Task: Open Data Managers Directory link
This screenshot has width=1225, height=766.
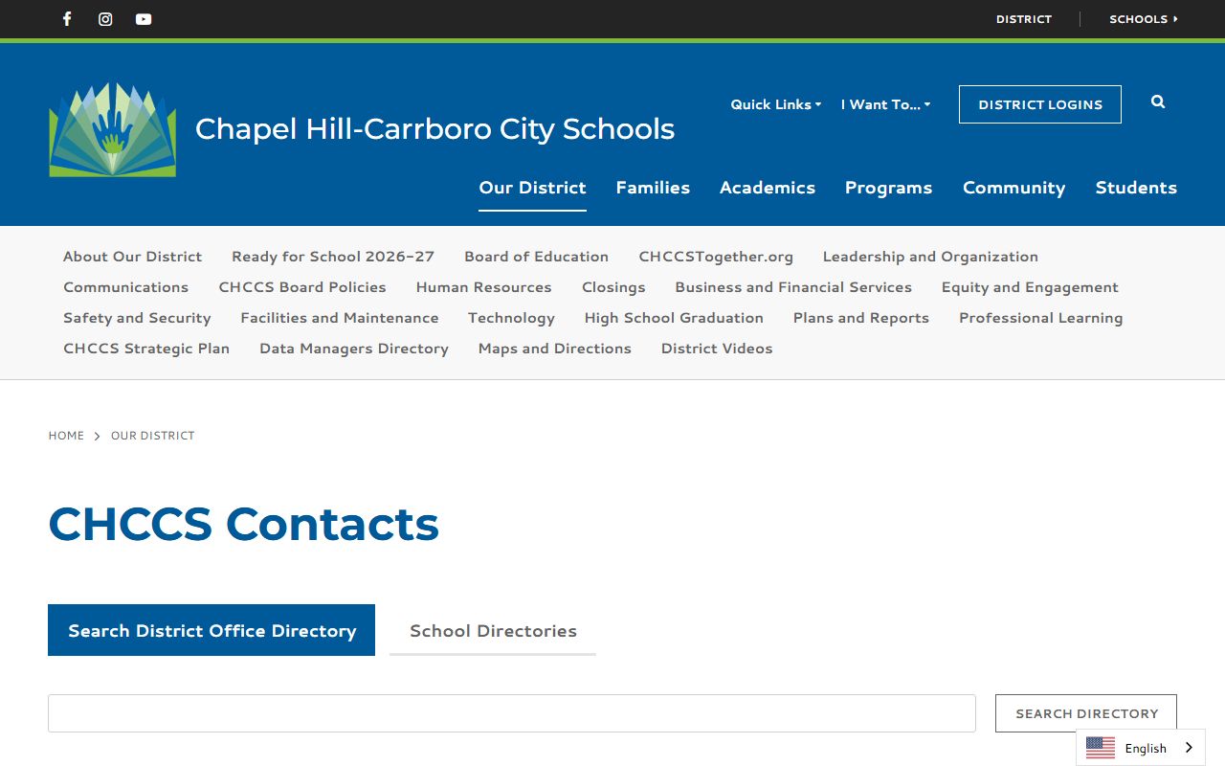Action: point(354,349)
